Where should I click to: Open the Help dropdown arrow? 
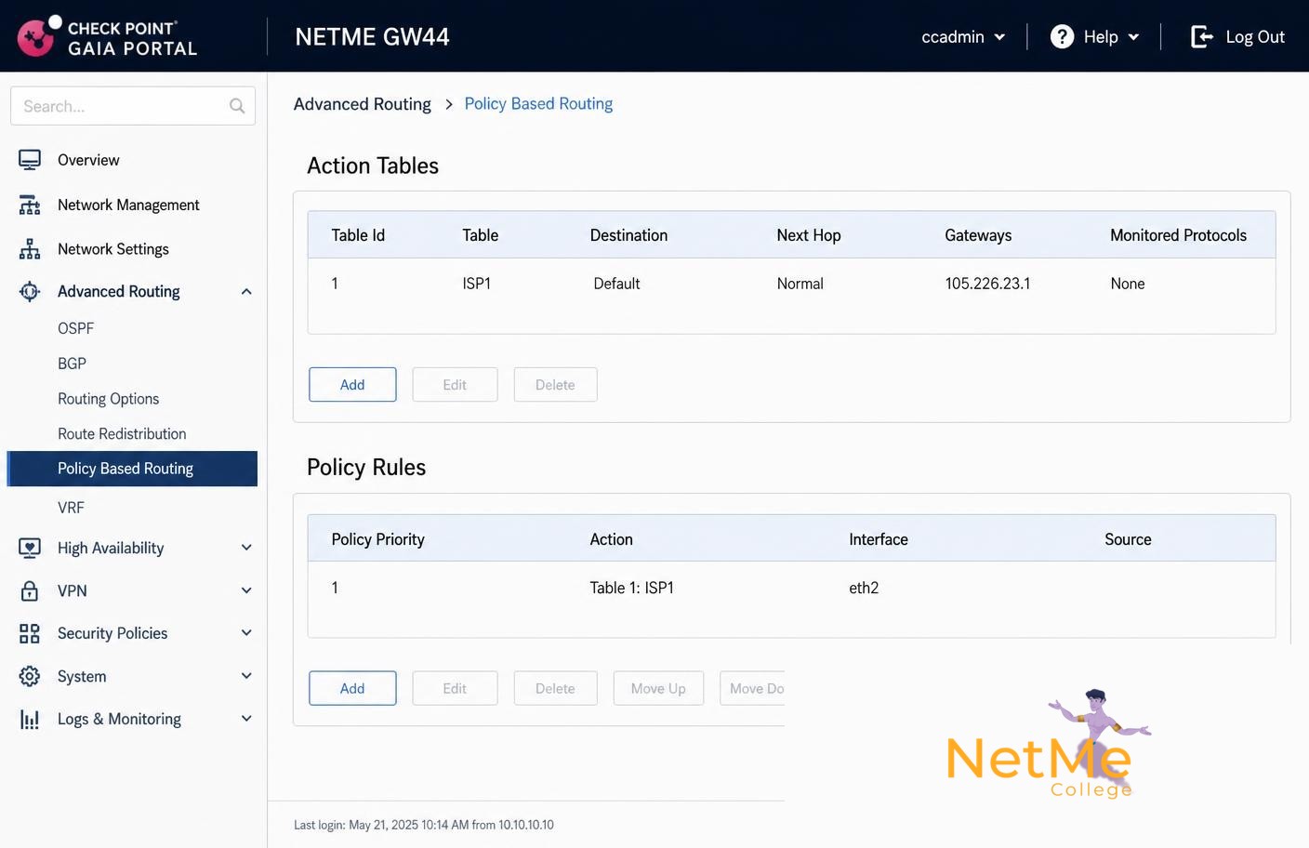click(1133, 37)
